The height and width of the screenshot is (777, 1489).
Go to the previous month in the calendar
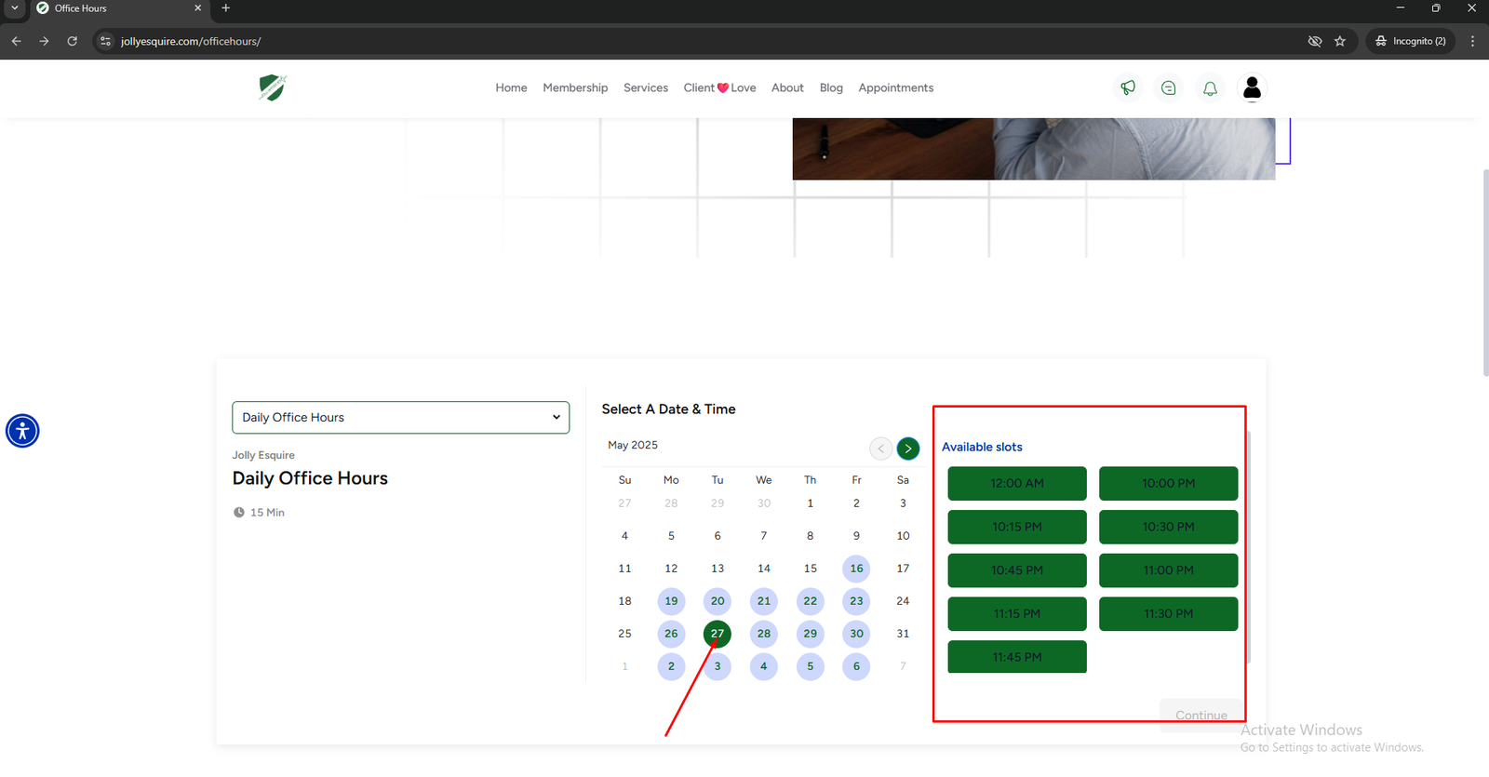tap(880, 449)
